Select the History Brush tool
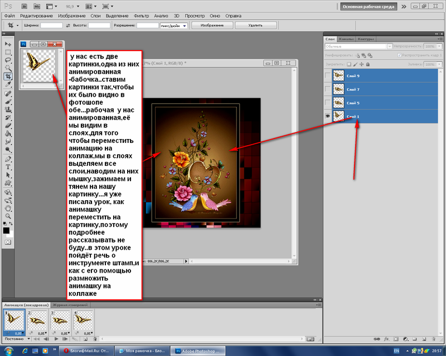Image resolution: width=446 pixels, height=356 pixels. (x=8, y=117)
